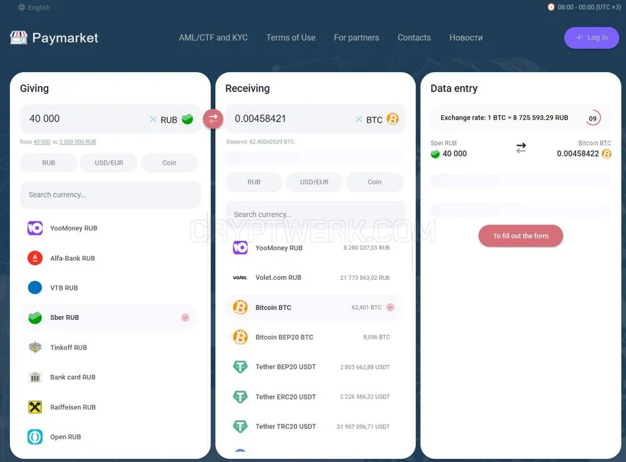626x462 pixels.
Task: Open AML/CTF and KYC page
Action: pos(213,38)
